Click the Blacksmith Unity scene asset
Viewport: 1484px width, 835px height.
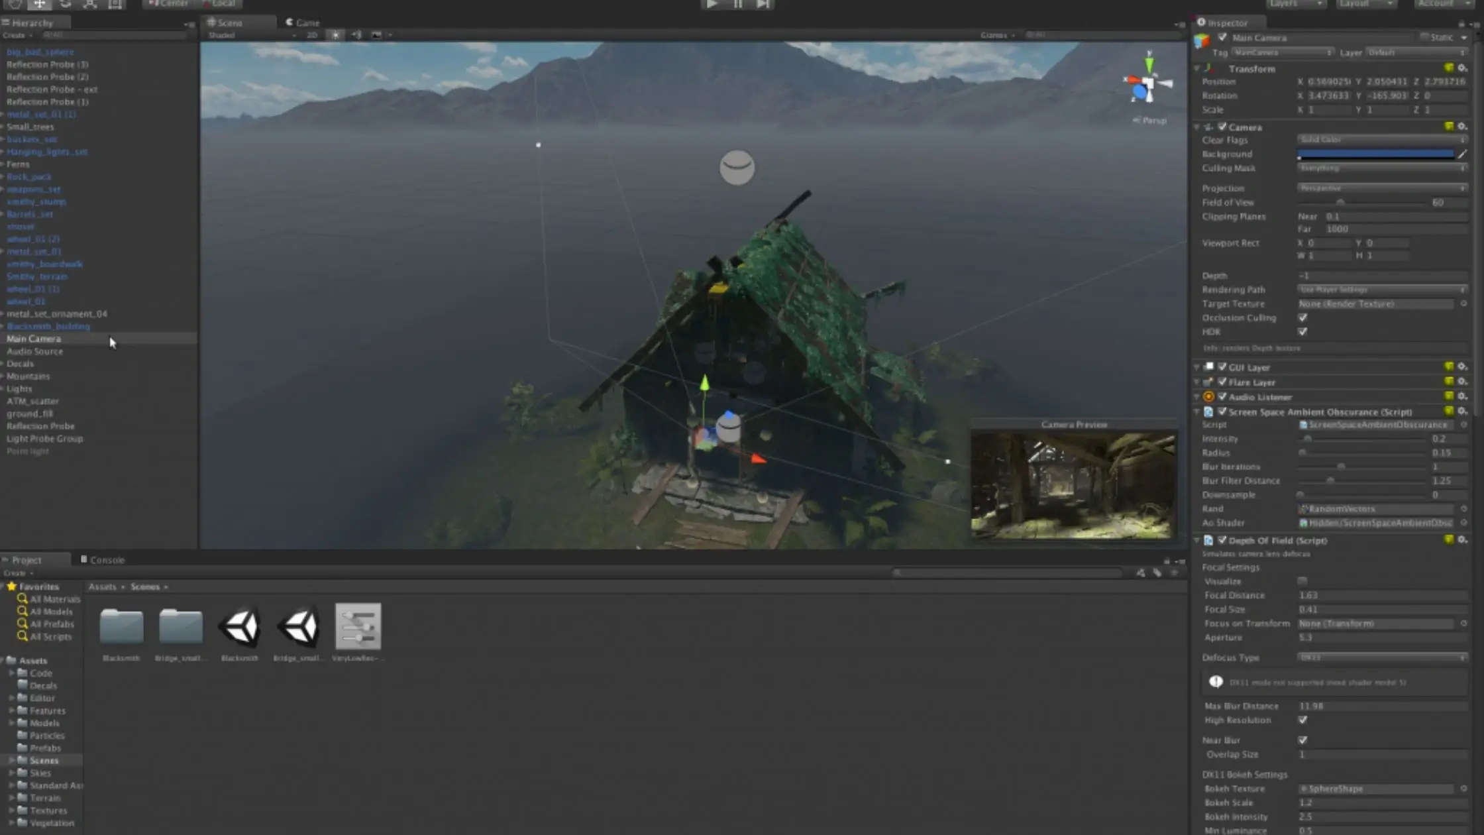click(x=239, y=628)
